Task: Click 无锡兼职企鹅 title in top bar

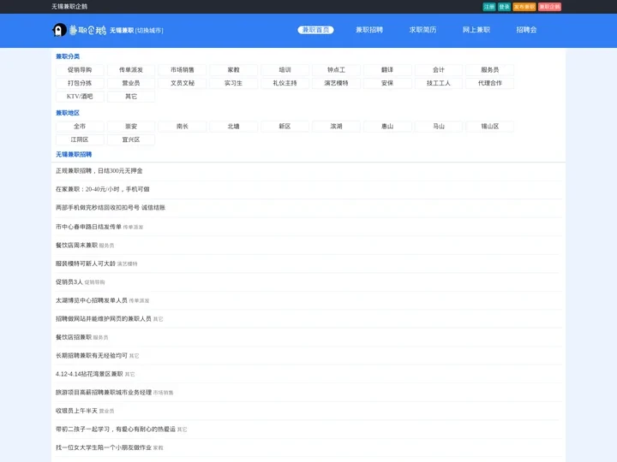Action: point(69,7)
